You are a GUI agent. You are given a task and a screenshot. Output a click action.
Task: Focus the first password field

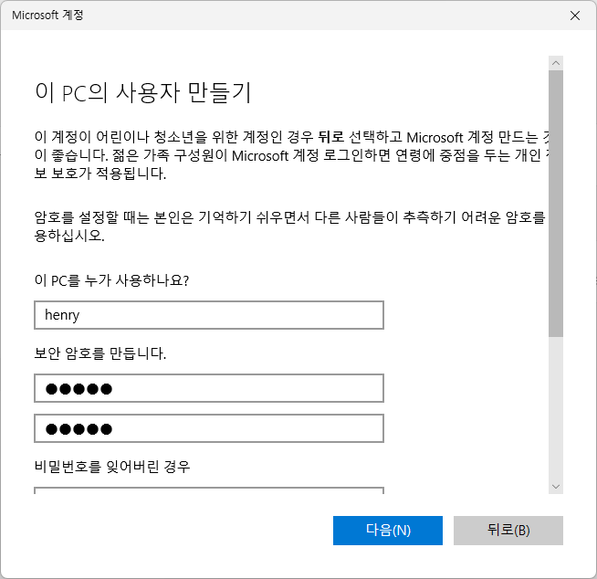point(209,388)
